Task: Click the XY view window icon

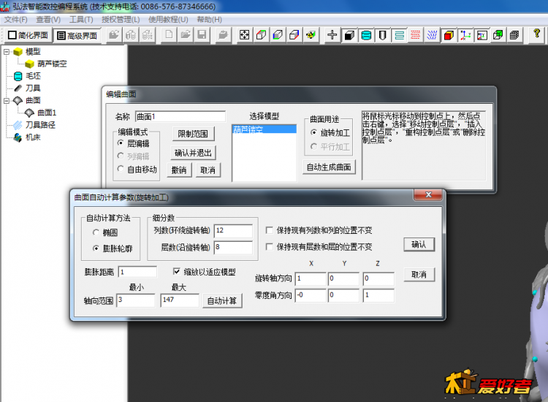Action: (482, 35)
